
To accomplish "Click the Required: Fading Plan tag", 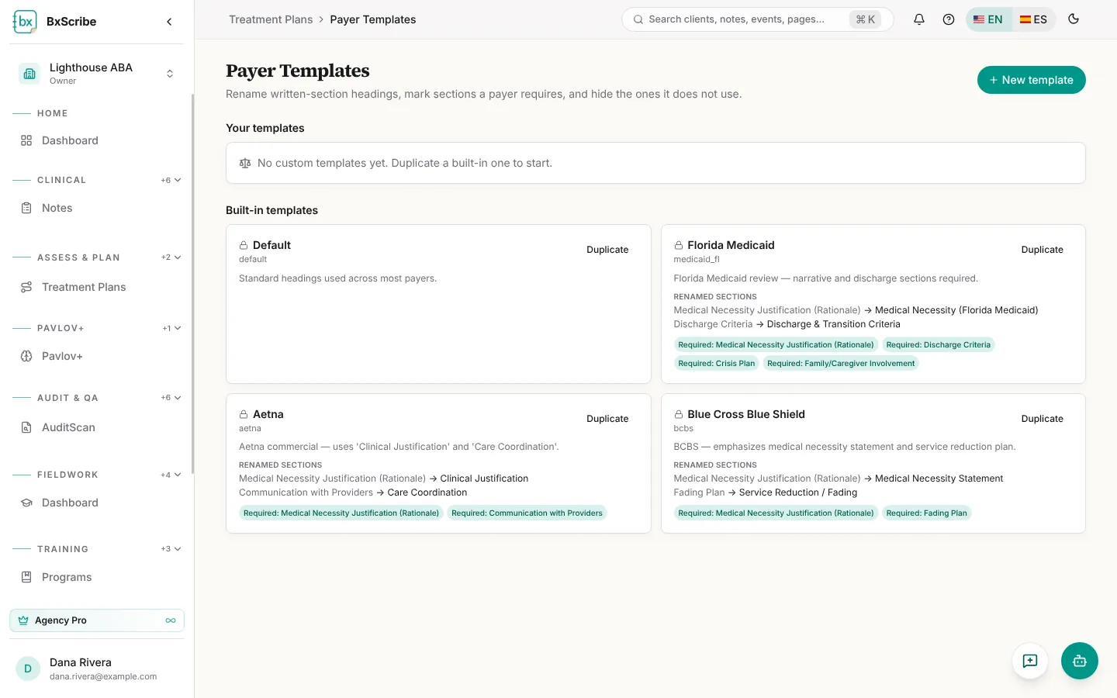I will (x=926, y=513).
